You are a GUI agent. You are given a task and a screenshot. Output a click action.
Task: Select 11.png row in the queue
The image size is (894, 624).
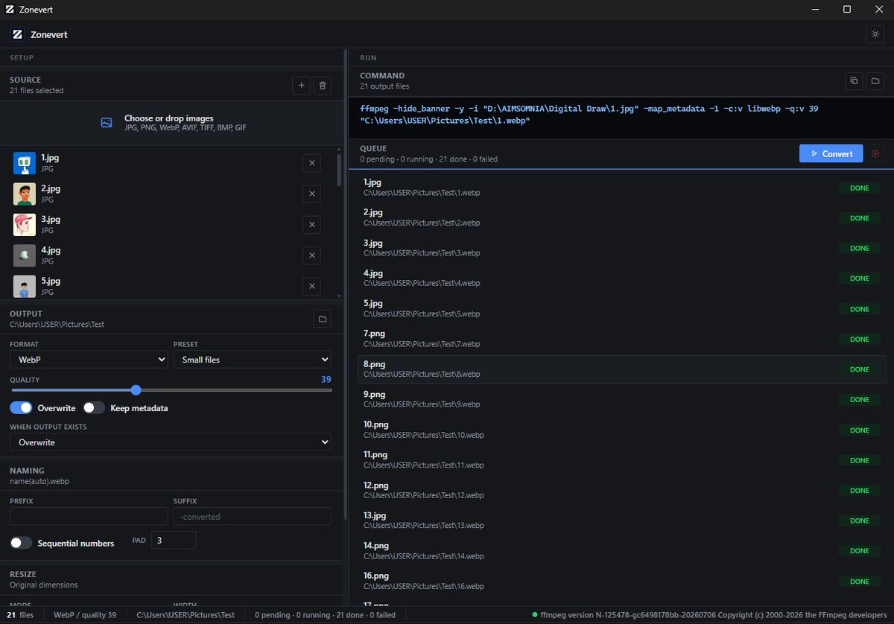(621, 460)
